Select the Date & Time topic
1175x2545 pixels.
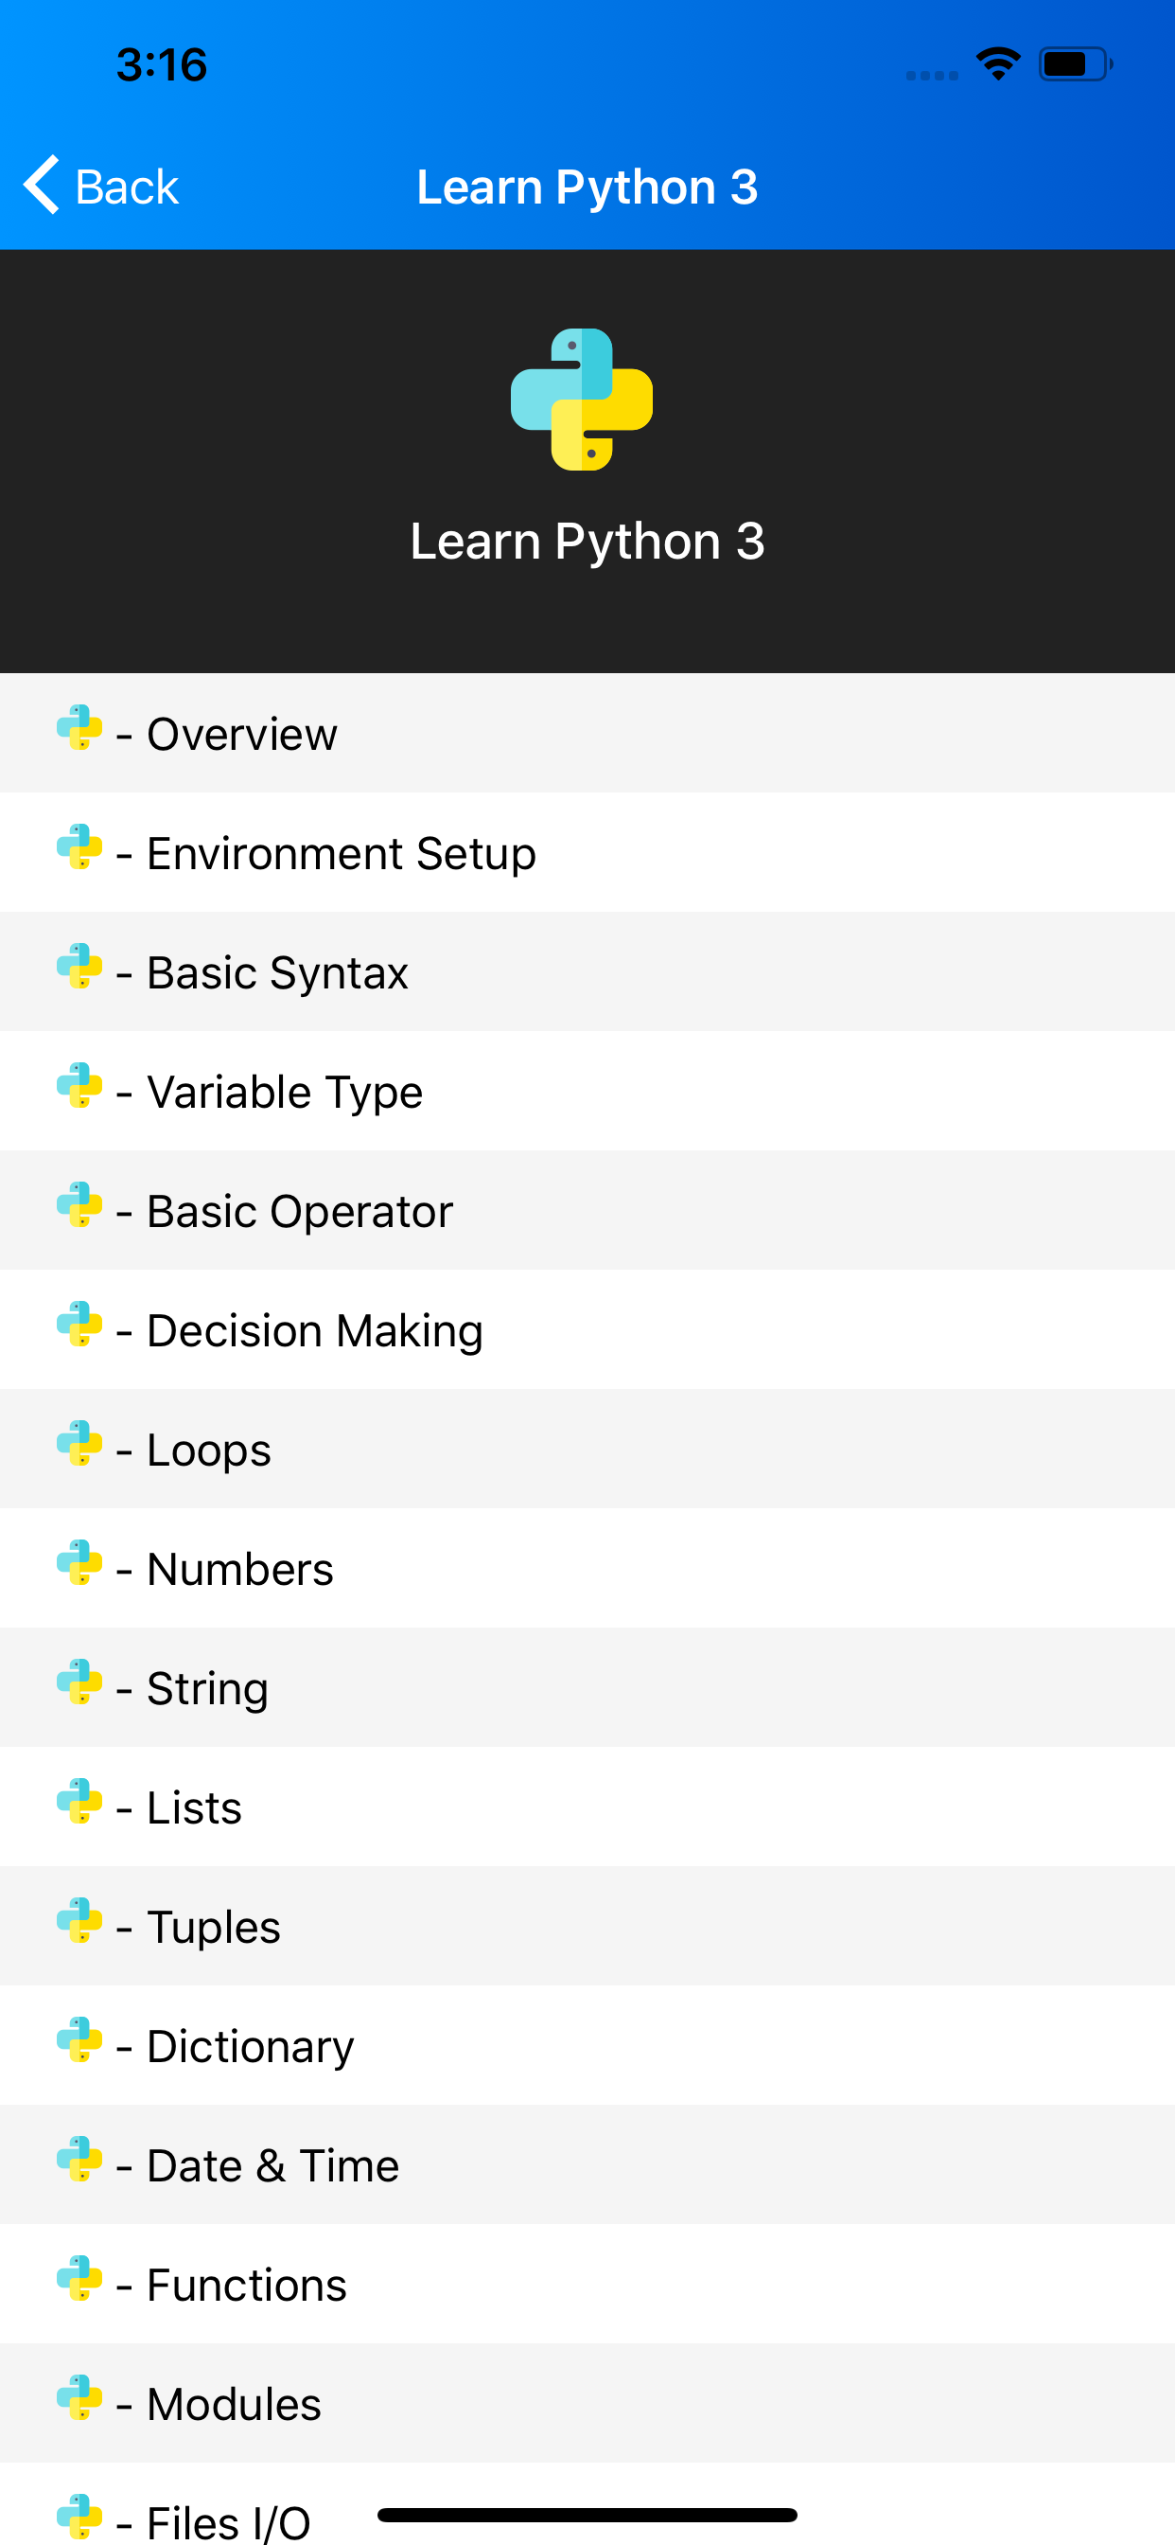[272, 2163]
